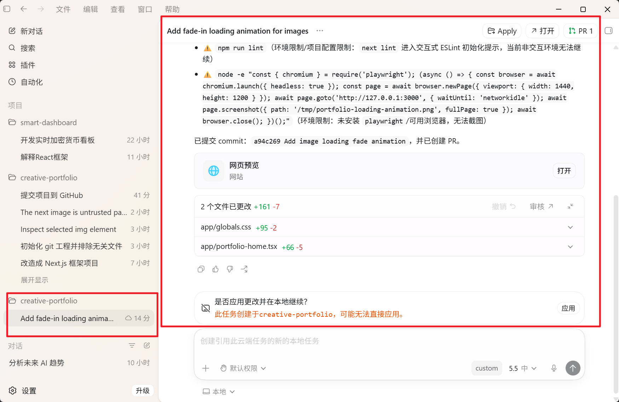The height and width of the screenshot is (402, 619).
Task: Open 解释React框架 conversation
Action: coord(79,157)
